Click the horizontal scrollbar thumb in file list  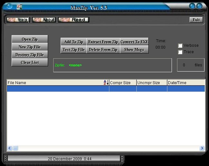point(15,148)
